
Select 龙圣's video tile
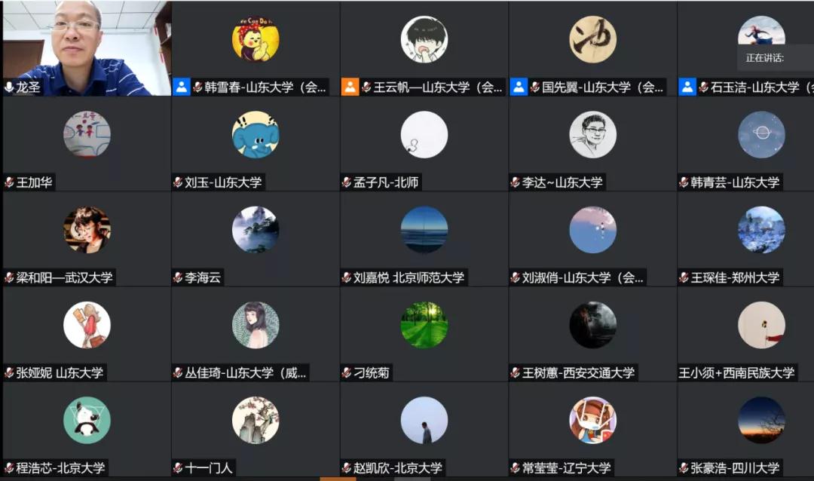click(87, 48)
